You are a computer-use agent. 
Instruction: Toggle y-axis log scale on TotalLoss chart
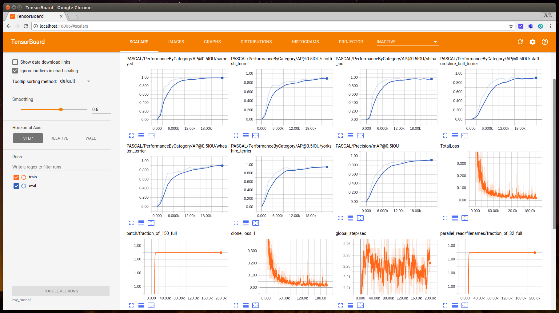point(455,218)
